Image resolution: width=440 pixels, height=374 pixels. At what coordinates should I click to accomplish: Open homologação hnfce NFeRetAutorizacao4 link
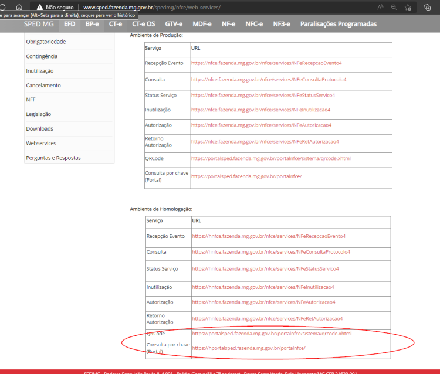[x=268, y=319]
